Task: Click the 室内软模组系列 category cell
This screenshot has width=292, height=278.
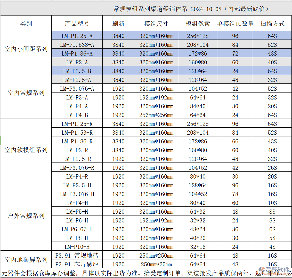Action: pos(26,150)
